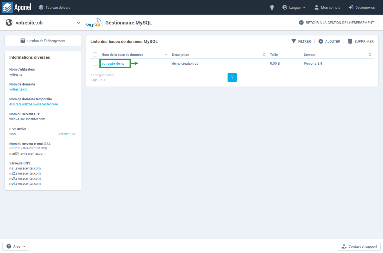Click 'ns4.swisscenter.com' DNS entry
383x253 pixels.
(25, 183)
